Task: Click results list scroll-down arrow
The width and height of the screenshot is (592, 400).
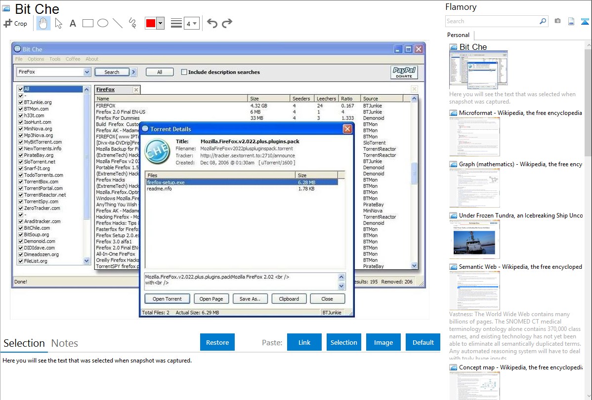Action: pos(414,266)
